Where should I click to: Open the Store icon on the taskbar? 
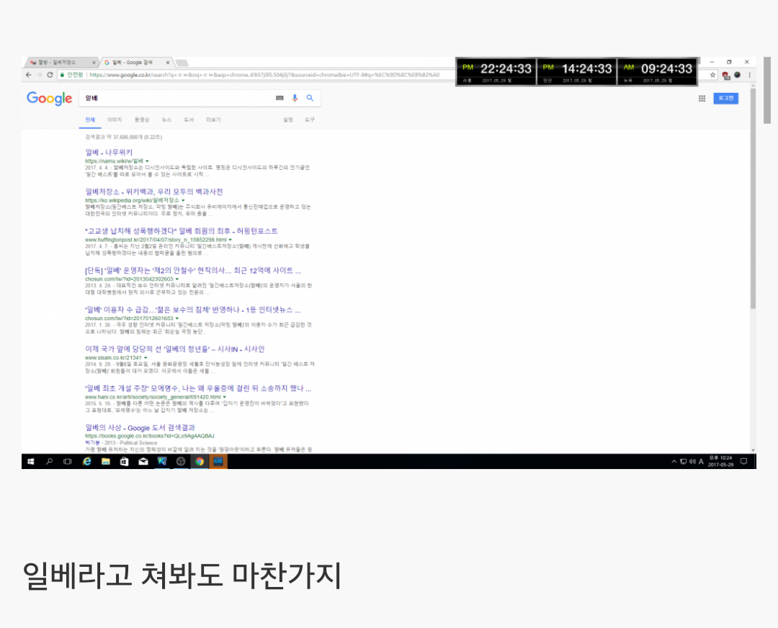point(124,461)
